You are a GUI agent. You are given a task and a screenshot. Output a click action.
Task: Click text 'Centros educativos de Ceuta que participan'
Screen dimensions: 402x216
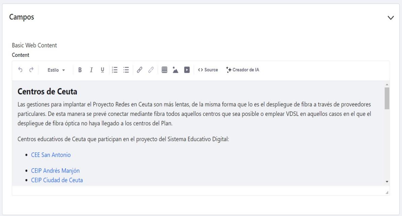pos(123,139)
